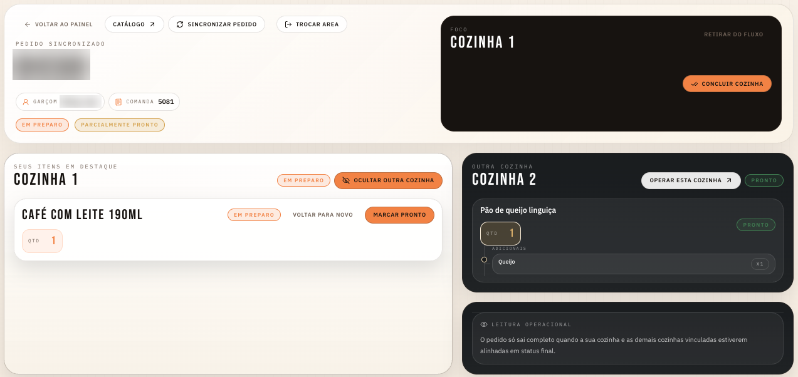Click the waiter person icon in Garçom chip

point(26,101)
